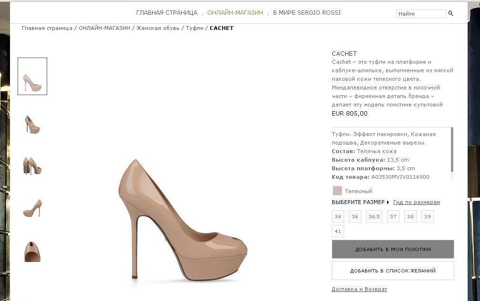Open the Гид по размерам link
Image resolution: width=480 pixels, height=301 pixels.
[x=417, y=203]
